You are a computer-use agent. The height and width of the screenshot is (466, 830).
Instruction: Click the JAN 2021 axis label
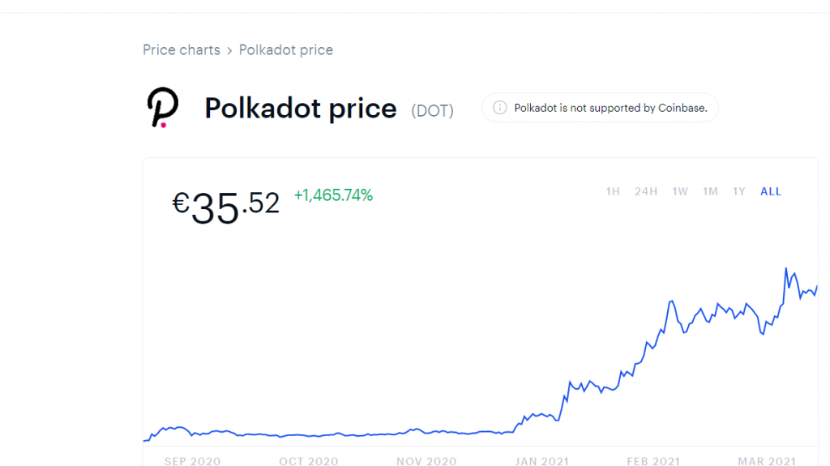pos(542,460)
